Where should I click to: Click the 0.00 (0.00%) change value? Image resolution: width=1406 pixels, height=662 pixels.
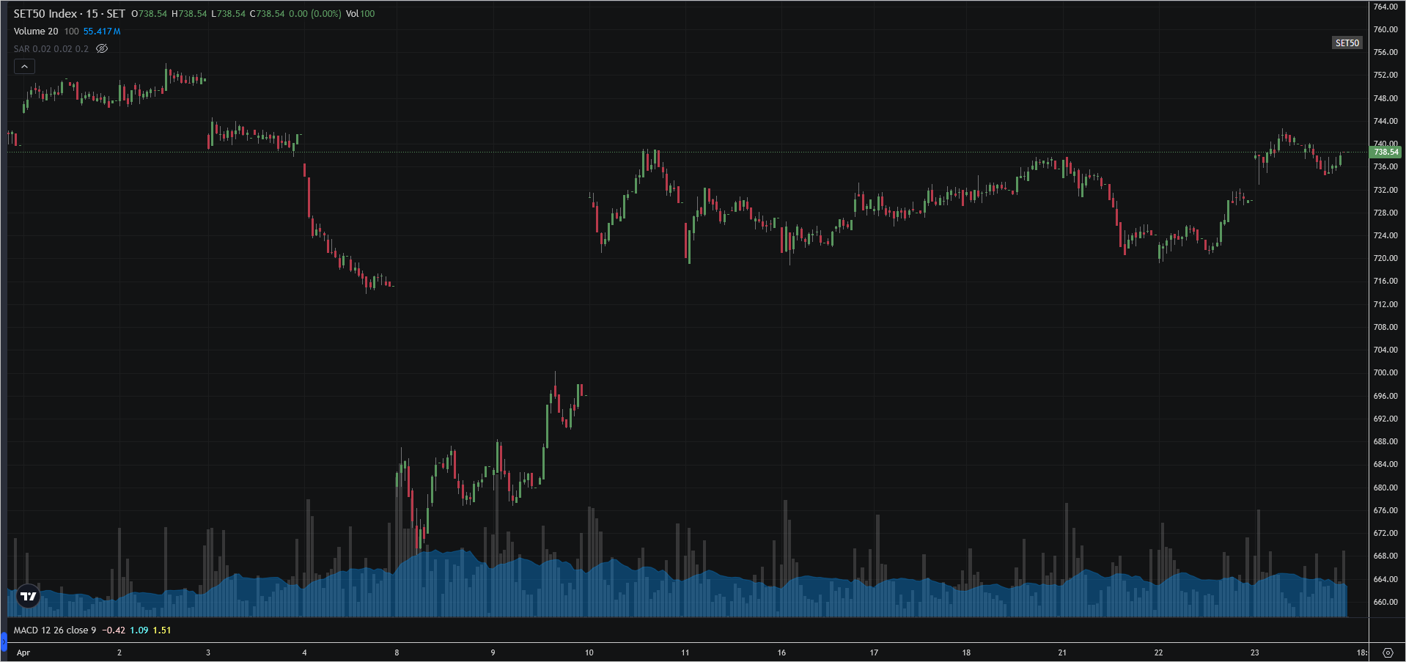(315, 14)
